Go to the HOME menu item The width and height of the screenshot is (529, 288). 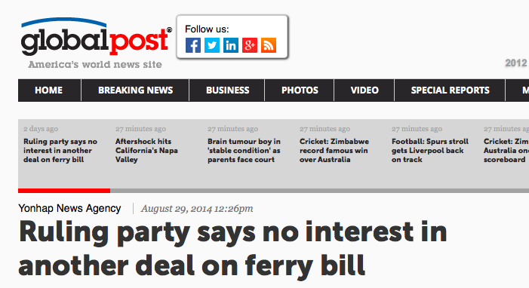[48, 90]
